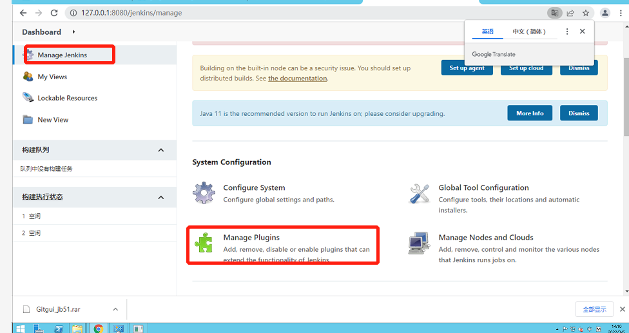Click the Configure System gear icon

[x=204, y=193]
